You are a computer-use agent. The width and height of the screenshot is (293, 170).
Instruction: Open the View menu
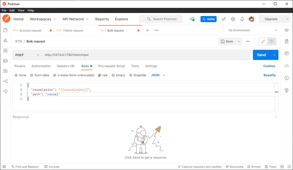[x=21, y=10]
